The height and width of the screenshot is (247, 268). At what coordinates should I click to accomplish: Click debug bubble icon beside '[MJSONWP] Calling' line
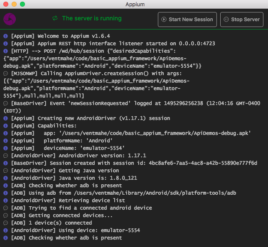[5, 73]
